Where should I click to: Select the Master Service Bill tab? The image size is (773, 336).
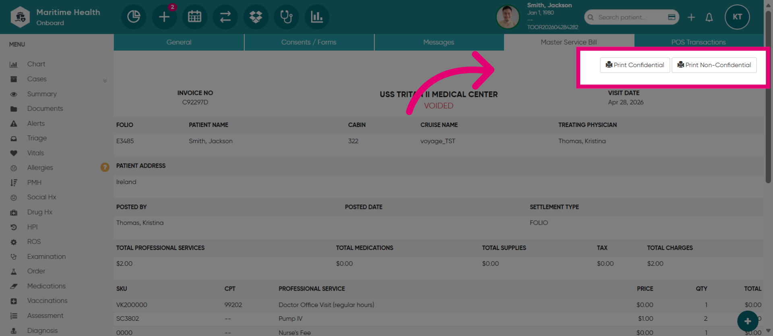(x=569, y=42)
